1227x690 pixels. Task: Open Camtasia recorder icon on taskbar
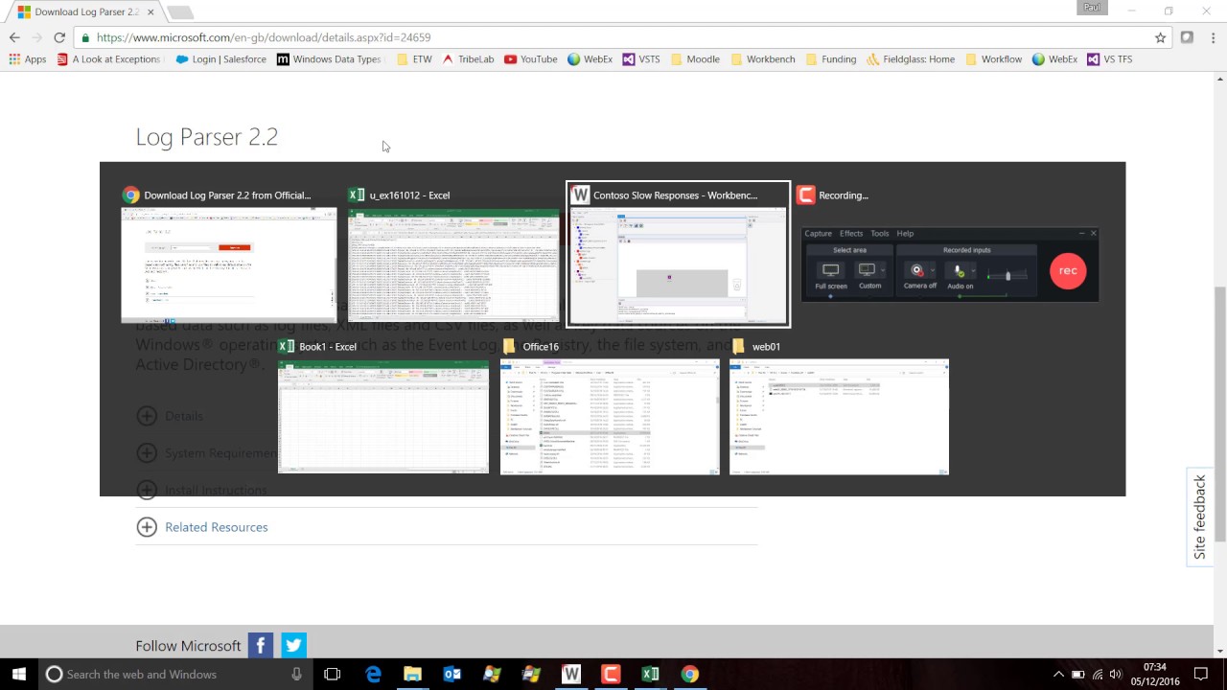pyautogui.click(x=611, y=674)
